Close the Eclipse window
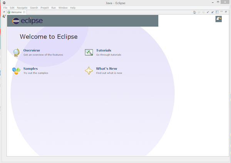231x163 pixels. point(225,2)
